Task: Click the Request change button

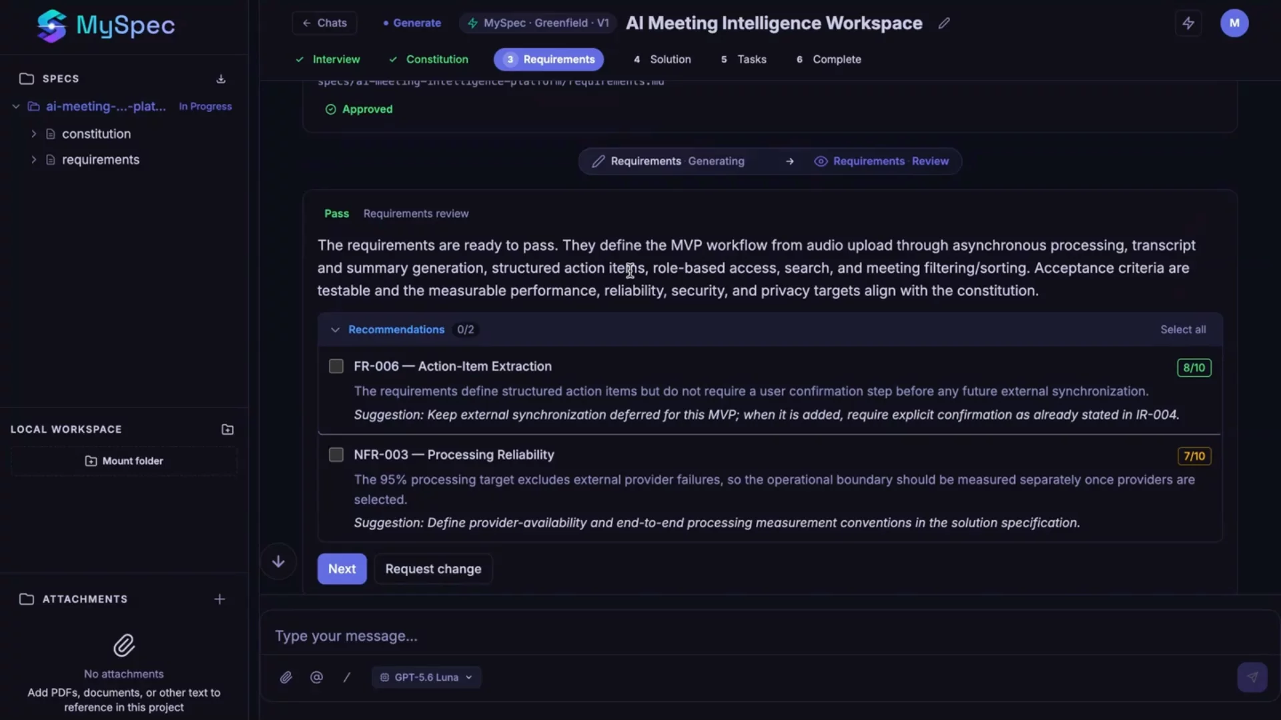Action: (x=433, y=569)
